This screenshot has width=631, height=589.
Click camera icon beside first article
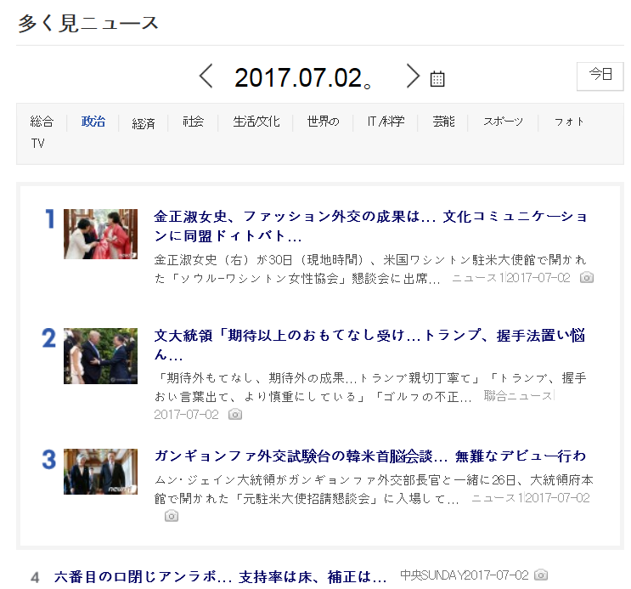pos(587,278)
